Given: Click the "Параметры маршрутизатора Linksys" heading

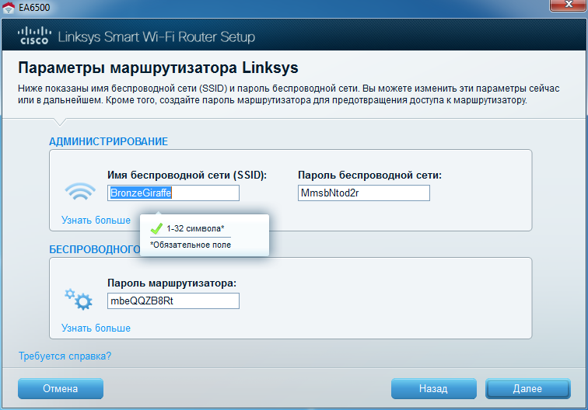Looking at the screenshot, I should [x=158, y=68].
